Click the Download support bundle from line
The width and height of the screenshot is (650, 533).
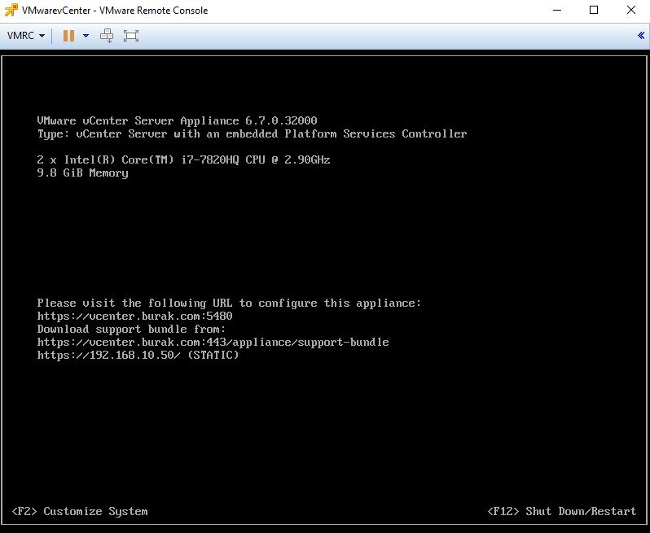131,330
